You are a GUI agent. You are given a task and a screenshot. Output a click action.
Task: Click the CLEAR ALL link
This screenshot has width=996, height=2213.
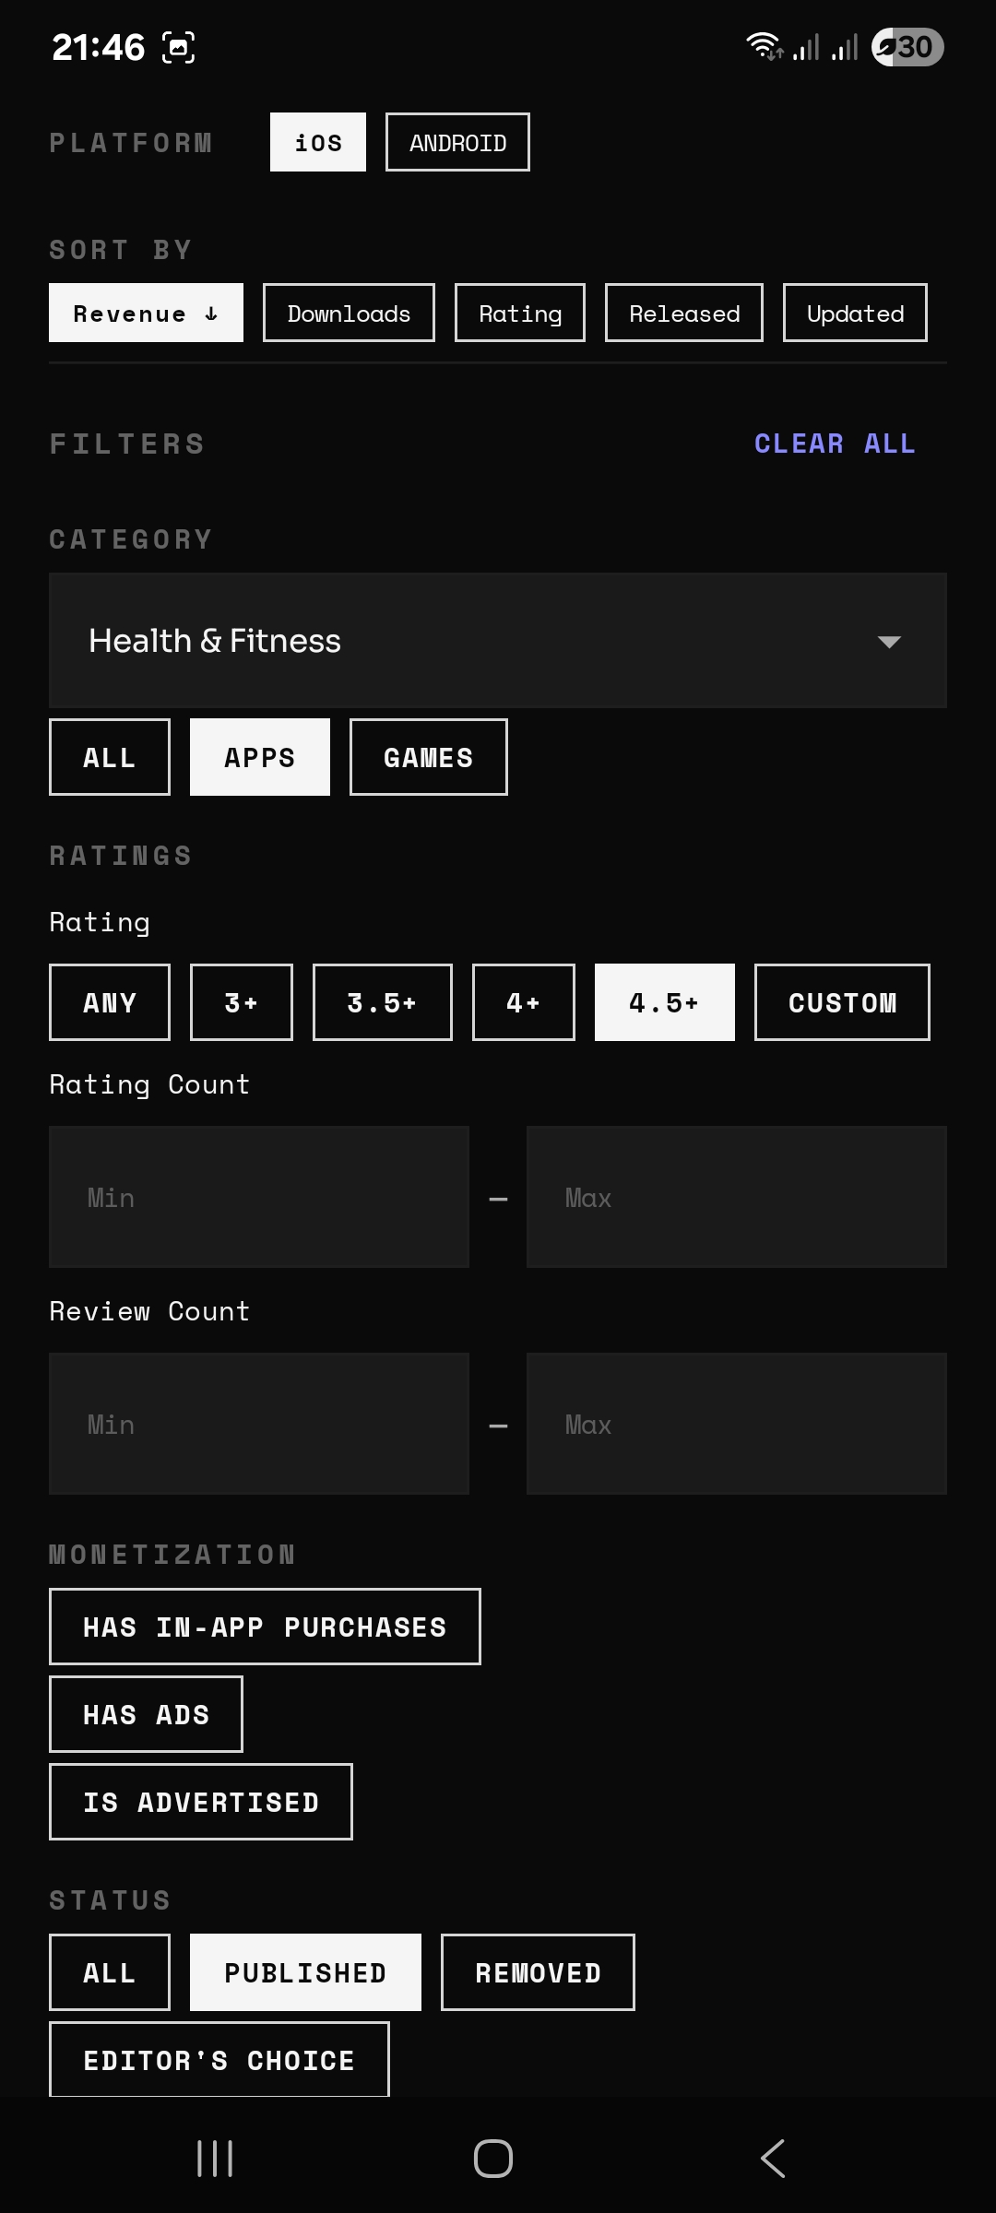834,444
